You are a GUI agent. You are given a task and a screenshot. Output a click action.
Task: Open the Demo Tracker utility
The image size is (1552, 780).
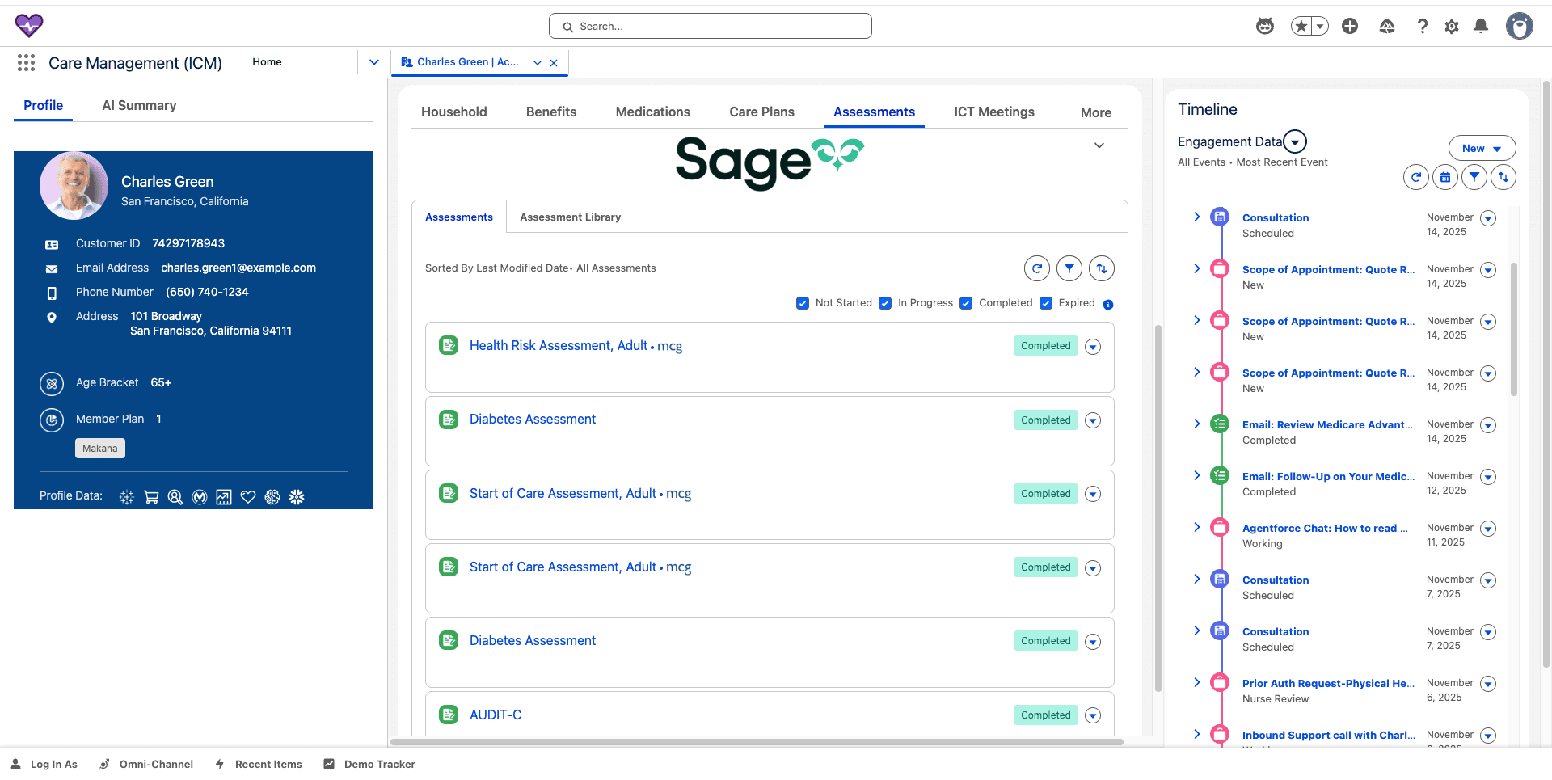tap(369, 764)
